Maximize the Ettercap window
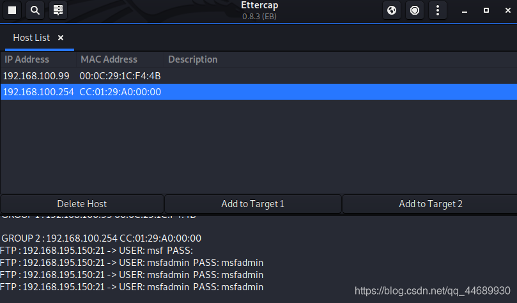Image resolution: width=517 pixels, height=303 pixels. pos(486,10)
